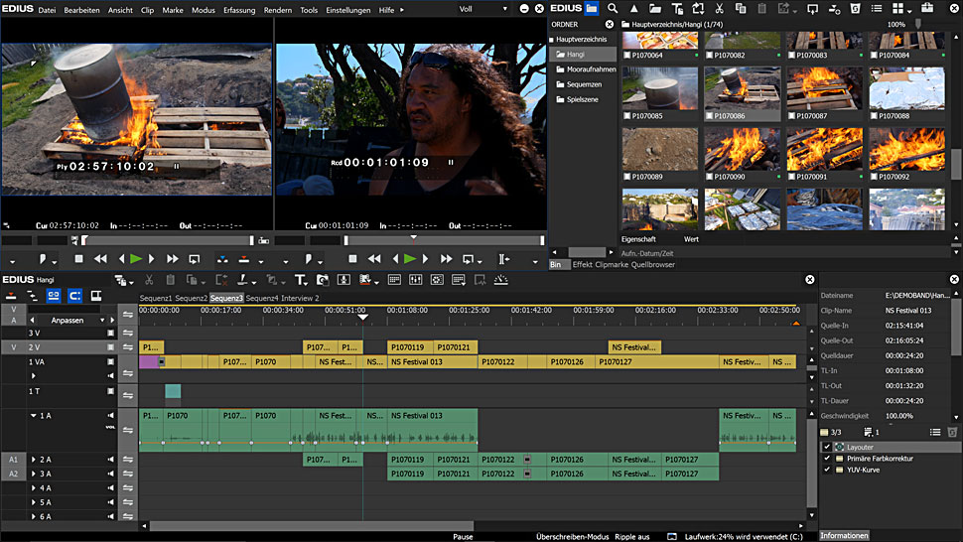Click the bin search magnifier icon
This screenshot has height=542, width=963.
click(614, 9)
